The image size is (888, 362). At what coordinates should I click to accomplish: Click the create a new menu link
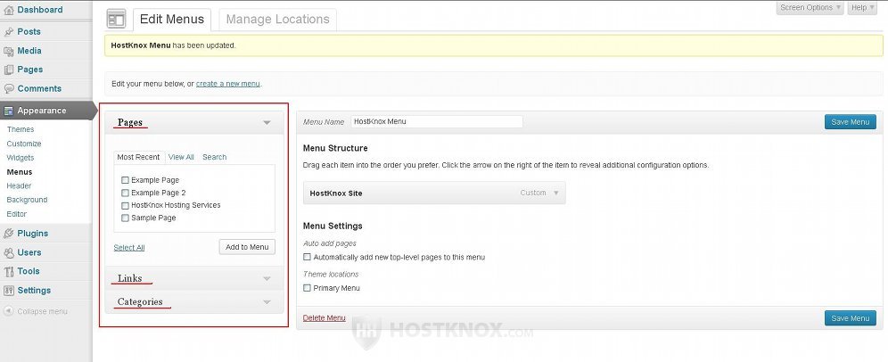[x=227, y=84]
